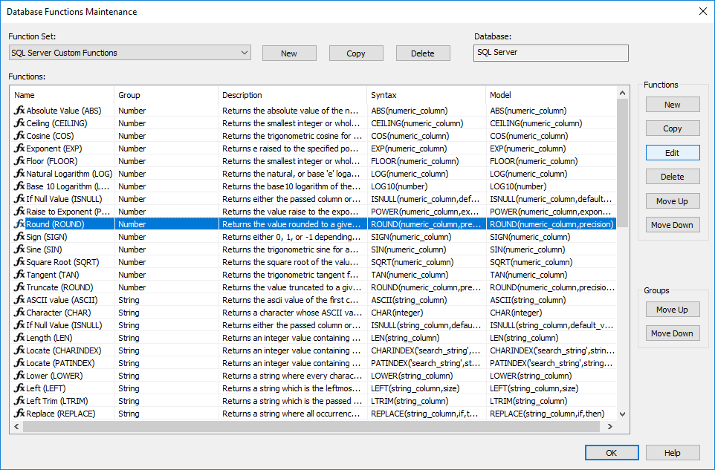
Task: Click the fx icon beside Sign (SIGN)
Action: [19, 237]
